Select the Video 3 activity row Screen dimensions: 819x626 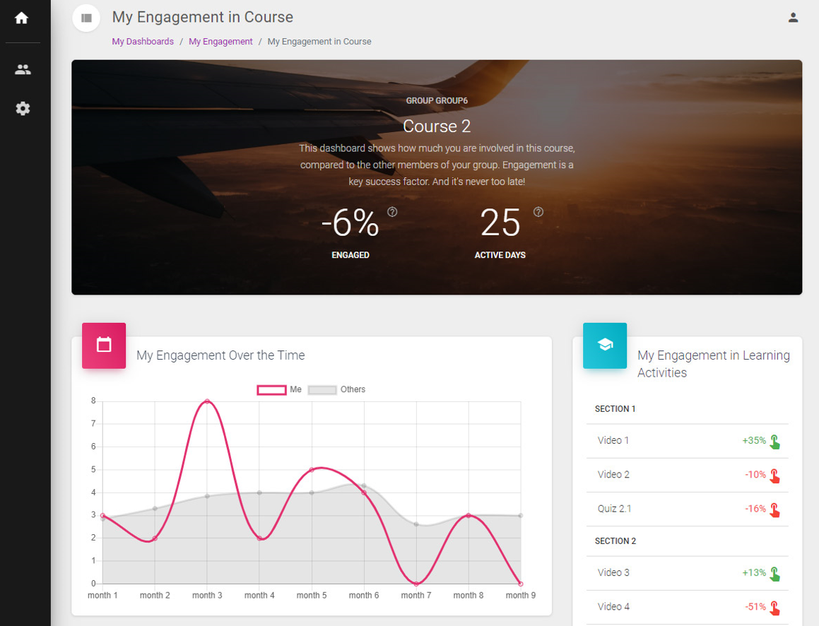click(x=686, y=572)
